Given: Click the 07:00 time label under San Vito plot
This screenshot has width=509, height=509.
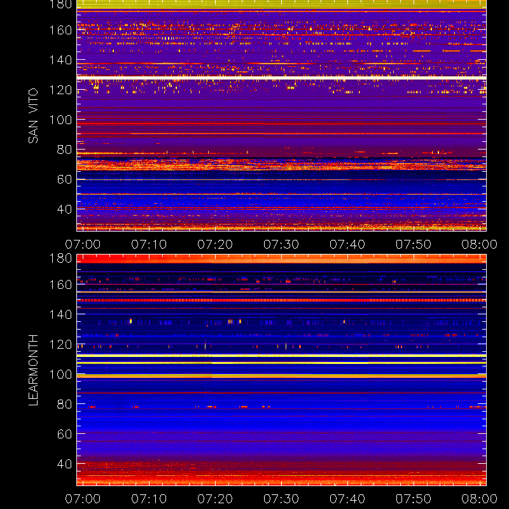Looking at the screenshot, I should pos(83,244).
